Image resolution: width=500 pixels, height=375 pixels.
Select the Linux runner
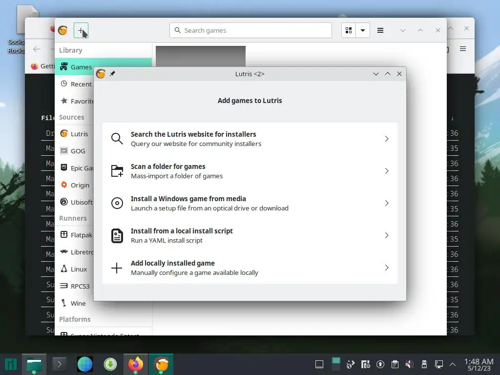75,269
